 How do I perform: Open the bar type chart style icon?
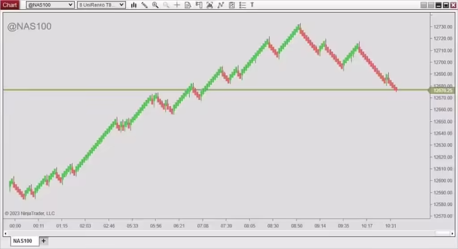point(134,5)
